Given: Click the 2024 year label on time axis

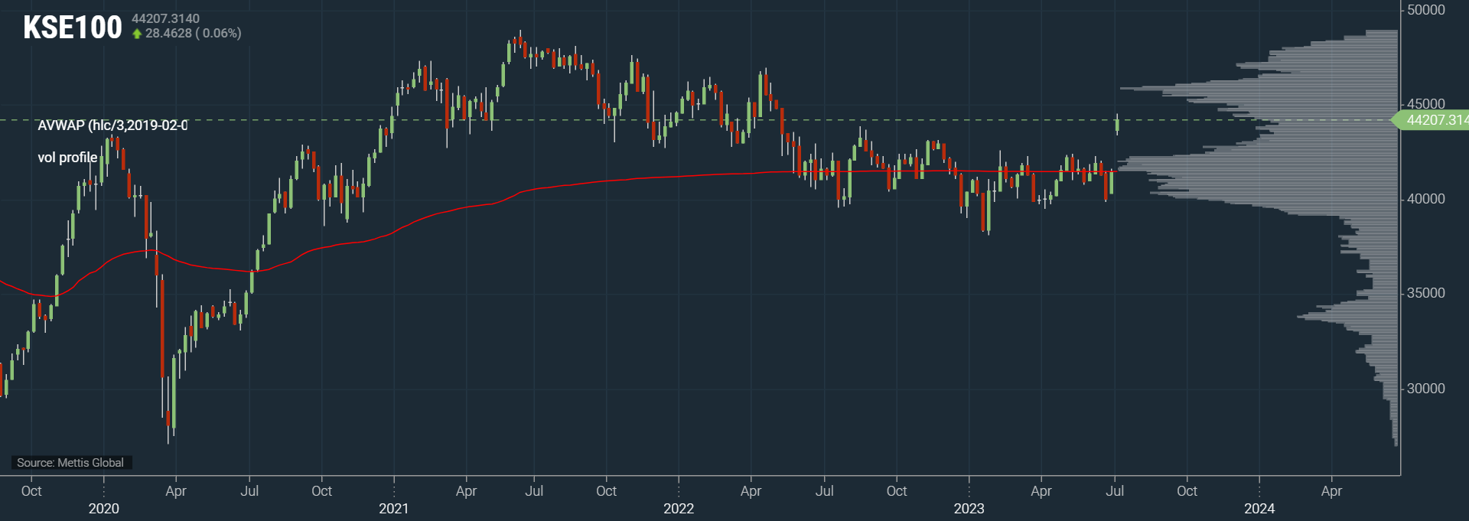Looking at the screenshot, I should tap(1259, 509).
